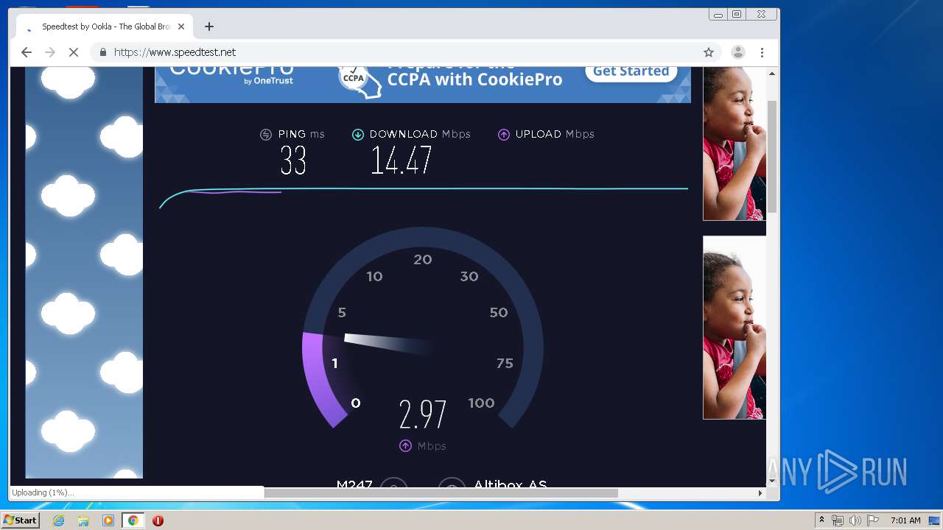The height and width of the screenshot is (530, 943).
Task: Click the top girl advertisement image
Action: click(735, 144)
